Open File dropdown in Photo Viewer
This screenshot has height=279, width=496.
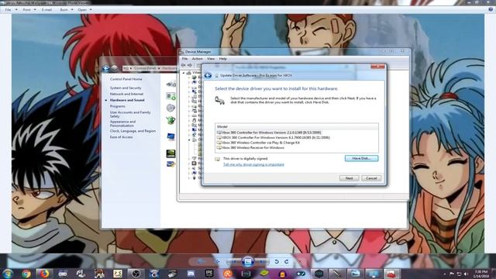pyautogui.click(x=11, y=10)
